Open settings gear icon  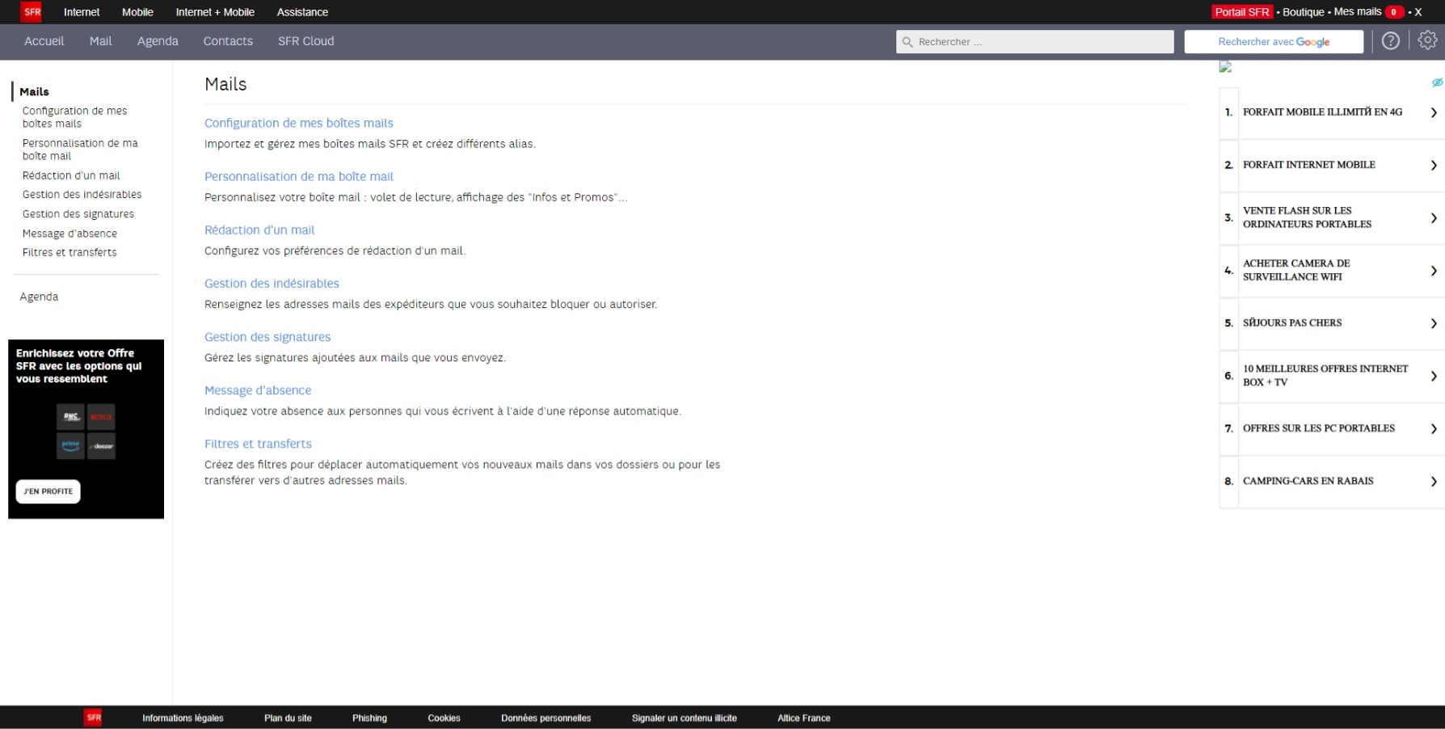click(x=1427, y=40)
